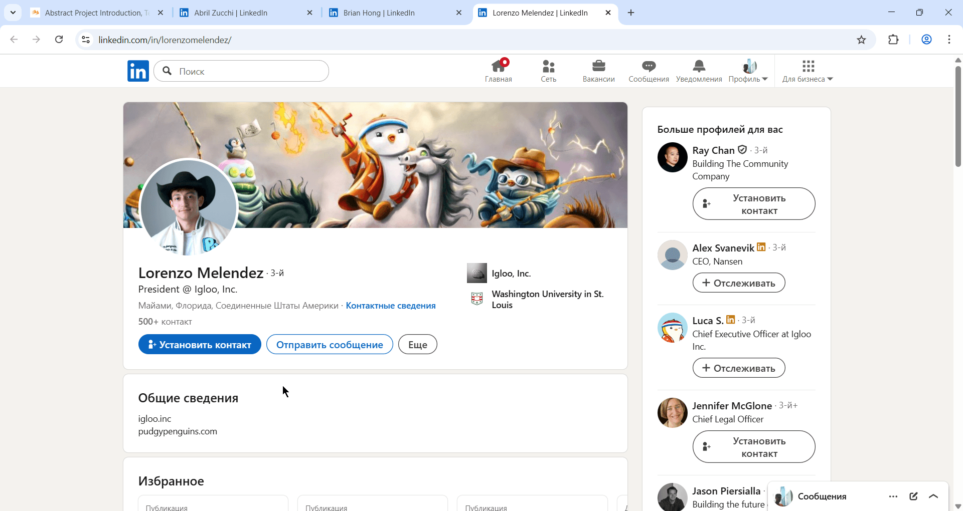Click the address bar URL
Viewport: 963px width, 511px height.
165,40
